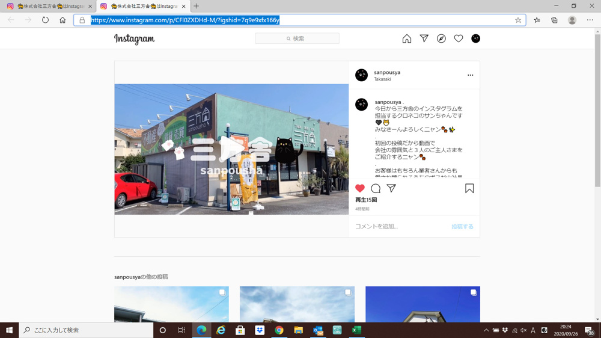The image size is (601, 338).
Task: Open direct messages paper plane icon in header
Action: pyautogui.click(x=424, y=38)
